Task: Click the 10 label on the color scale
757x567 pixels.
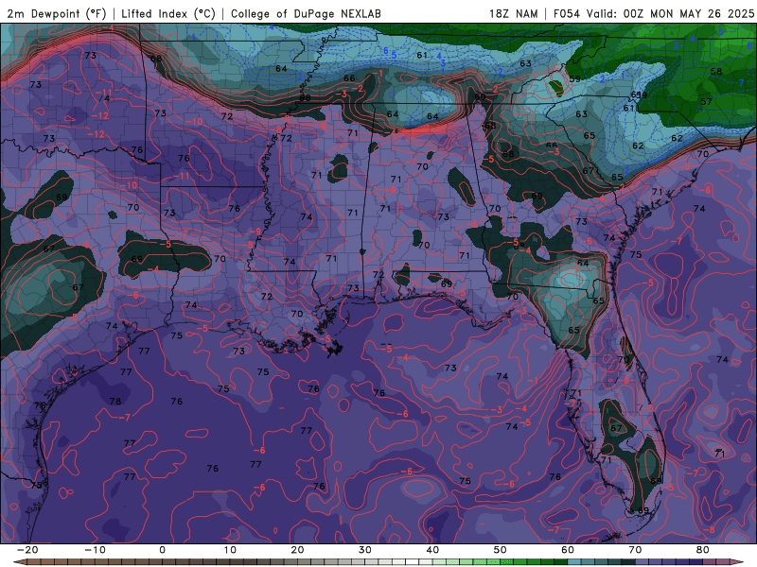Action: pyautogui.click(x=230, y=550)
